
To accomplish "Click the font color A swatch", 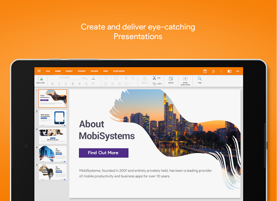I will click(93, 78).
